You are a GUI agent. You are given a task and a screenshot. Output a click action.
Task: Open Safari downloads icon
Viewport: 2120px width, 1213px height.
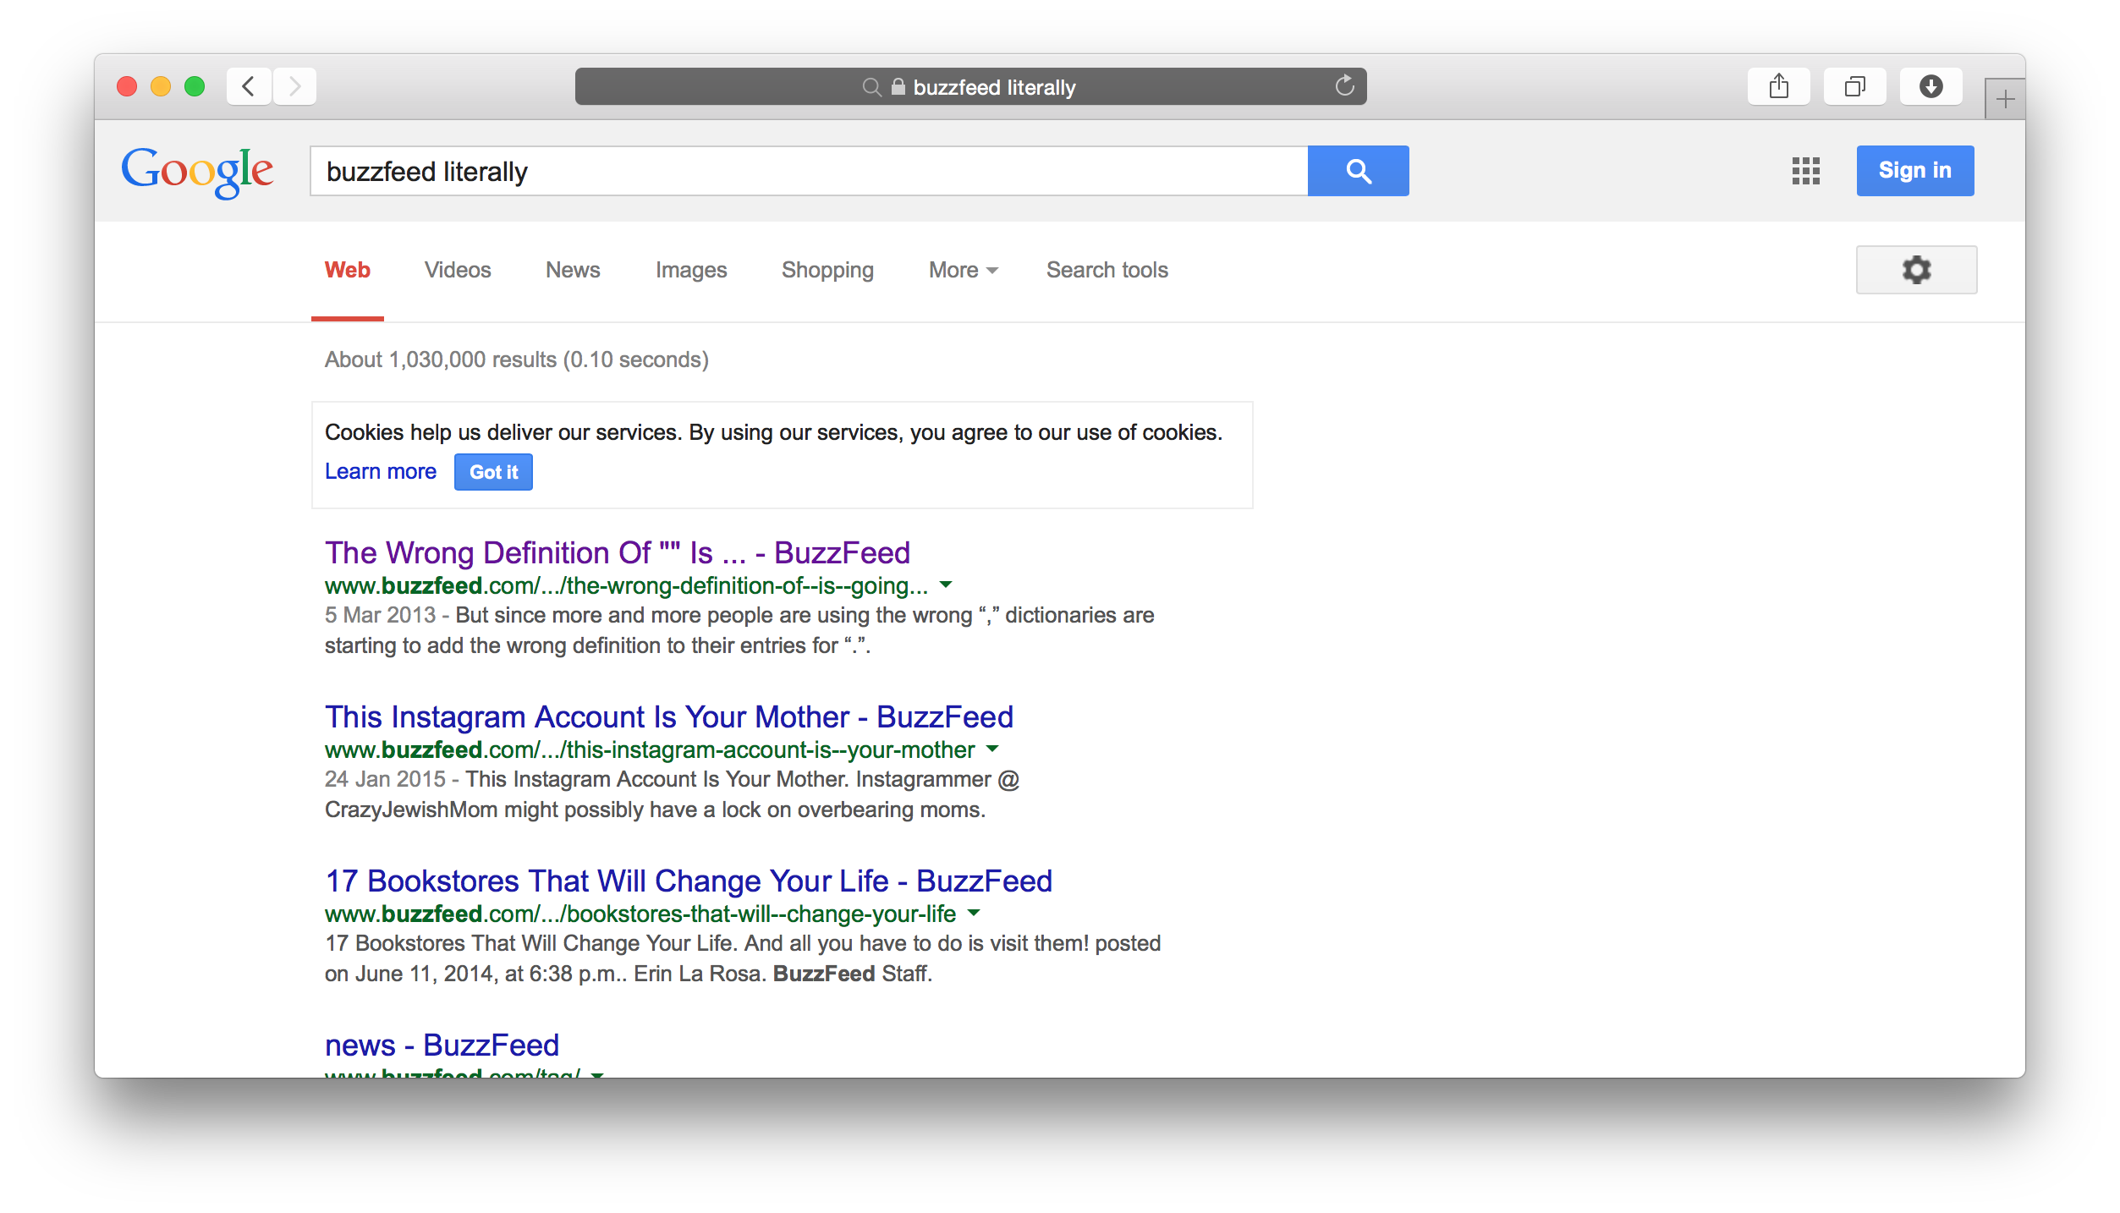click(x=1931, y=86)
